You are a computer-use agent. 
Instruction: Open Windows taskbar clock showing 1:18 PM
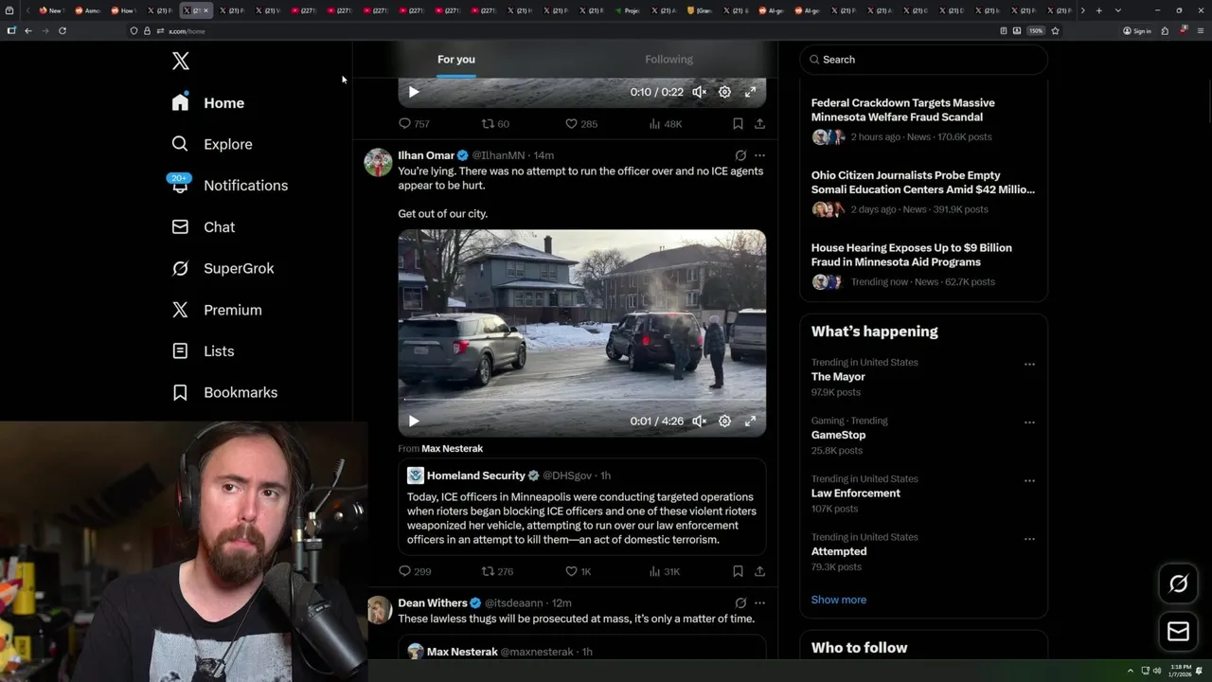click(x=1179, y=671)
